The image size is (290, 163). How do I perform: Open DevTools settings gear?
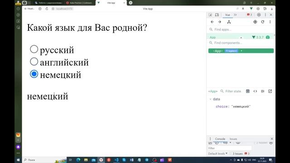pos(259,15)
